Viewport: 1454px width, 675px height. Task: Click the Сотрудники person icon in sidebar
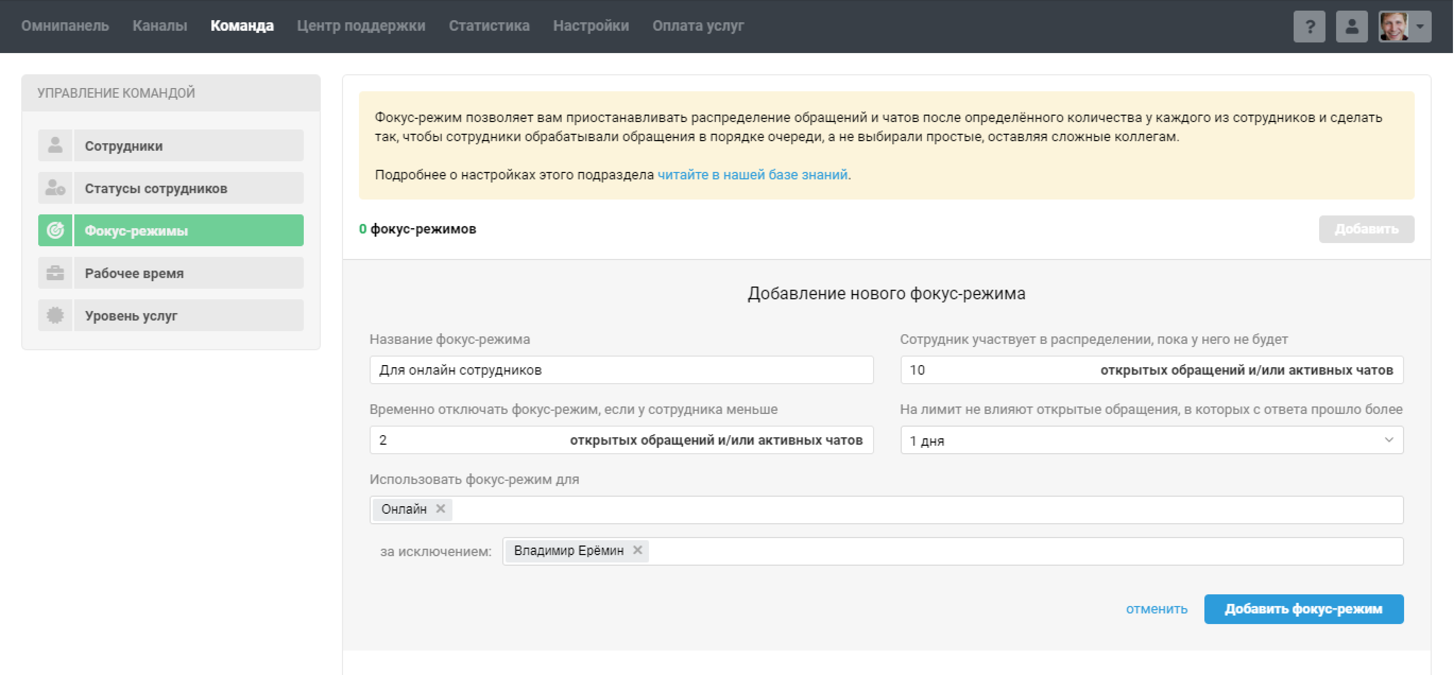55,145
